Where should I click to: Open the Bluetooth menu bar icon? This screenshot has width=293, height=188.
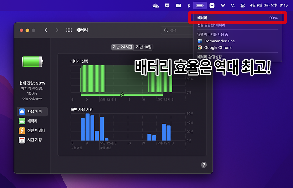pyautogui.click(x=189, y=6)
